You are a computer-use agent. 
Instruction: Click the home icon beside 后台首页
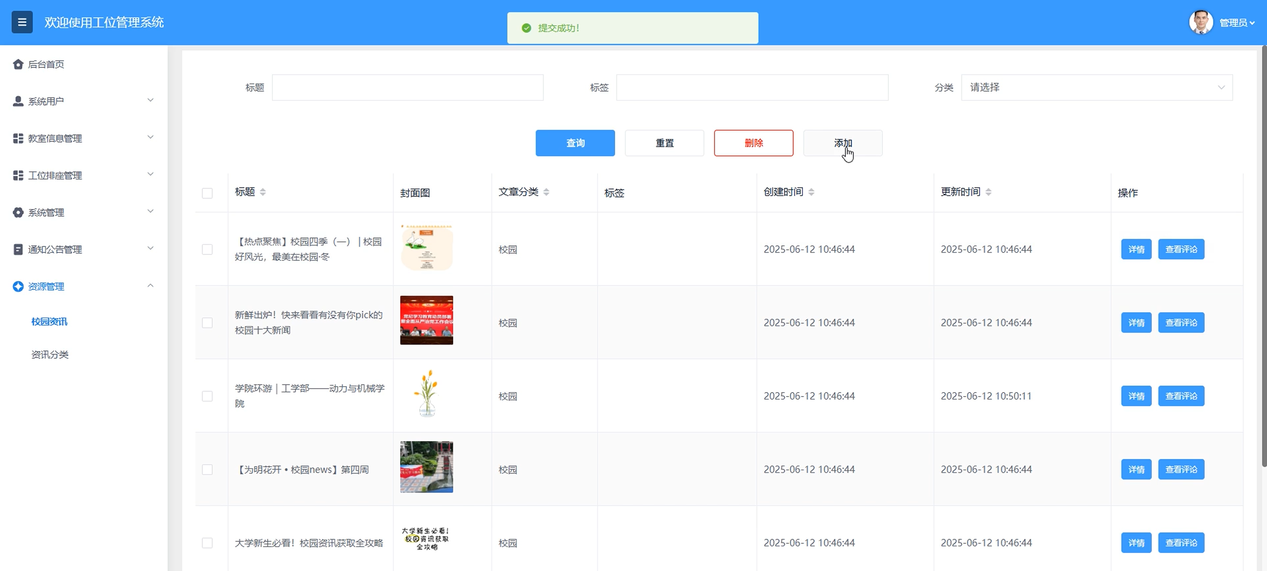pyautogui.click(x=18, y=64)
